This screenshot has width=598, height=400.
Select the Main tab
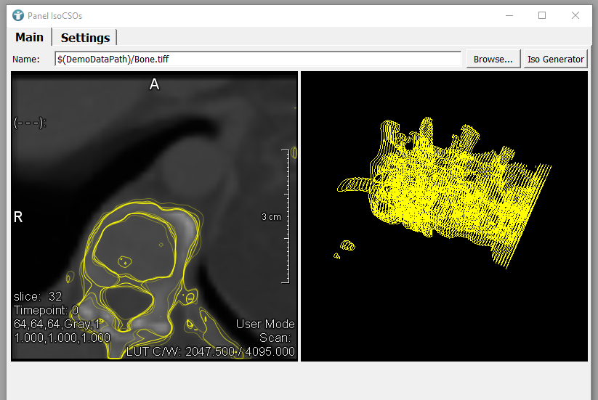30,37
